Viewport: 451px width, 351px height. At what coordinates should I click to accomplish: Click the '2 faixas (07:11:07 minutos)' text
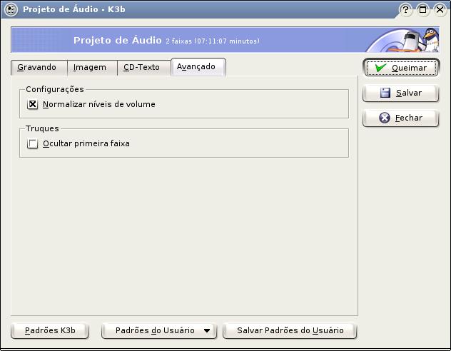(213, 41)
